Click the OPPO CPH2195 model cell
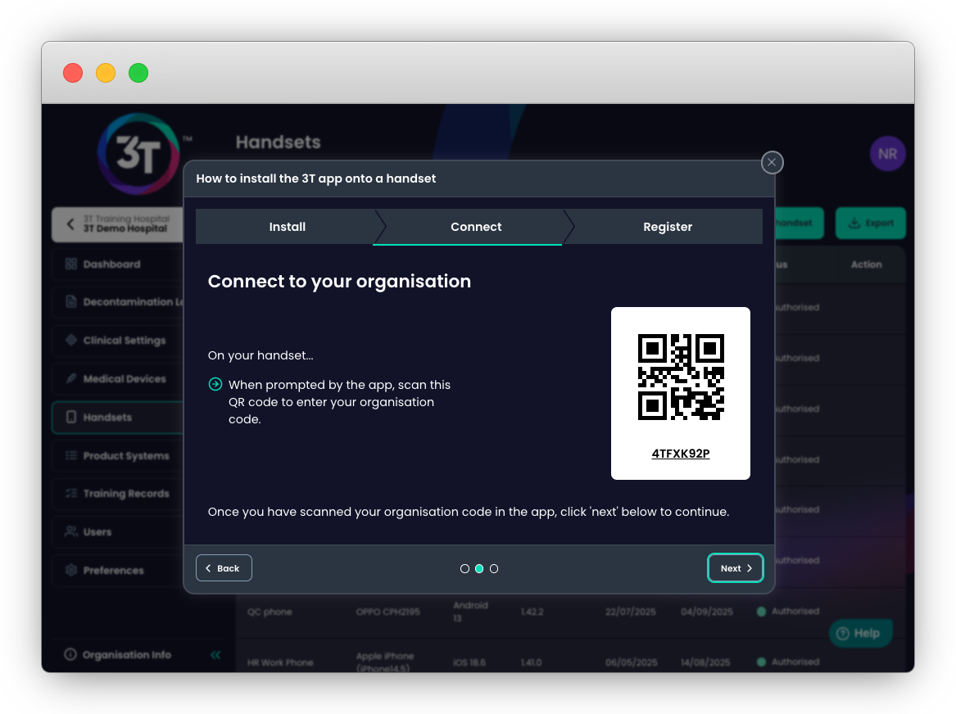 387,612
